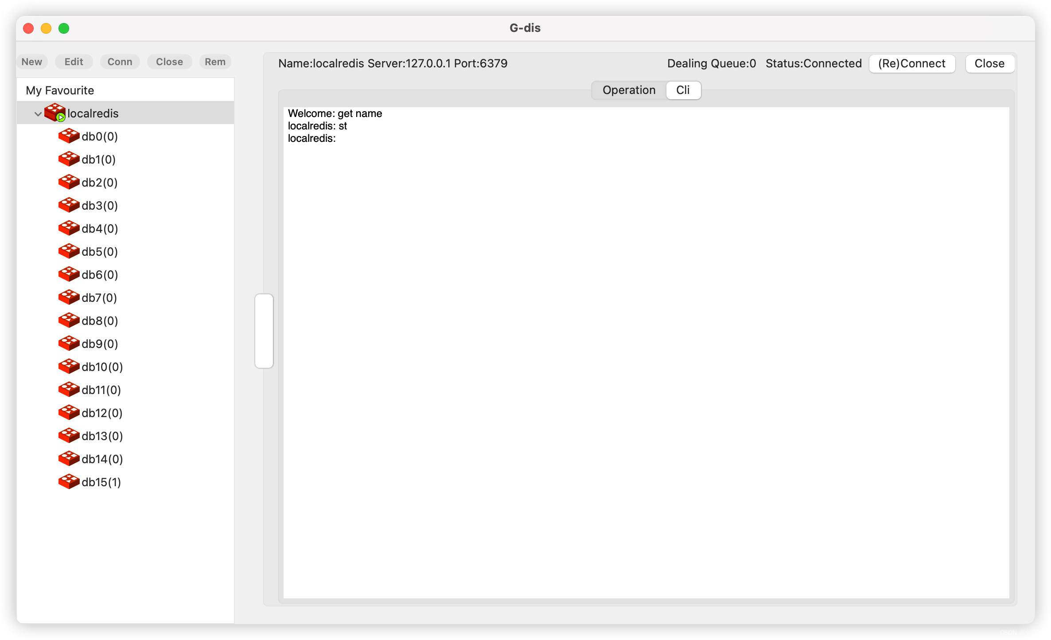Image resolution: width=1051 pixels, height=640 pixels.
Task: Select db12(0) from the sidebar
Action: click(101, 413)
